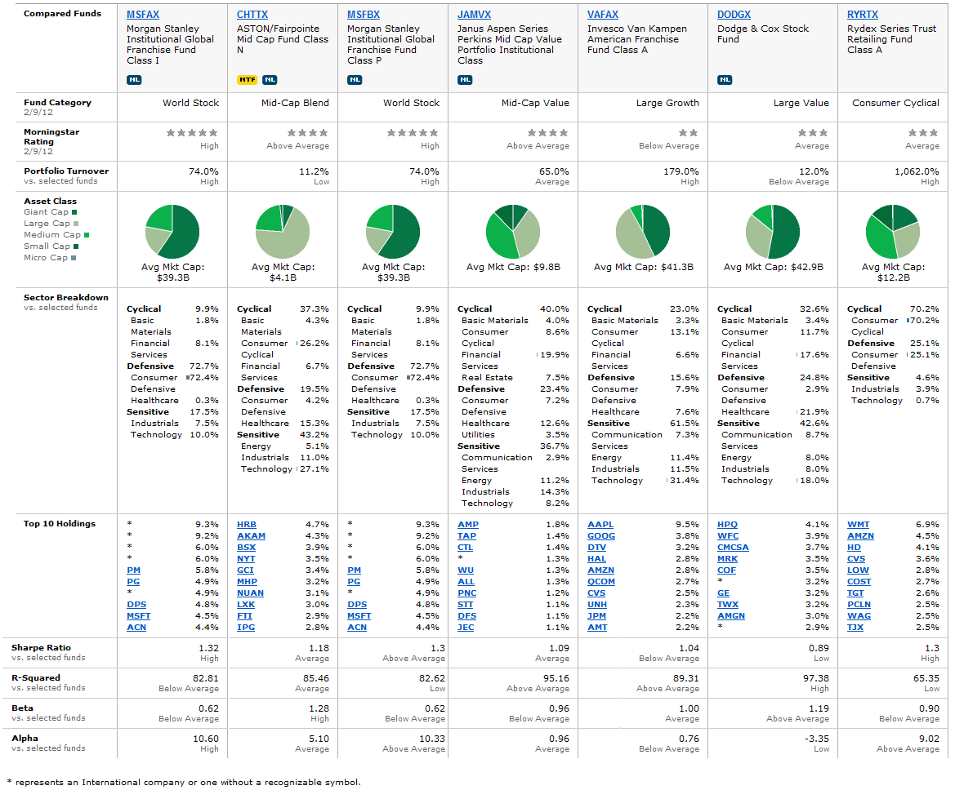955x799 pixels.
Task: Click the four-star rating for CHTTX
Action: tap(307, 133)
